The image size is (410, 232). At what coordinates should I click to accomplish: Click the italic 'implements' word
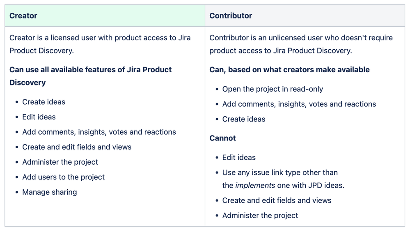click(255, 186)
